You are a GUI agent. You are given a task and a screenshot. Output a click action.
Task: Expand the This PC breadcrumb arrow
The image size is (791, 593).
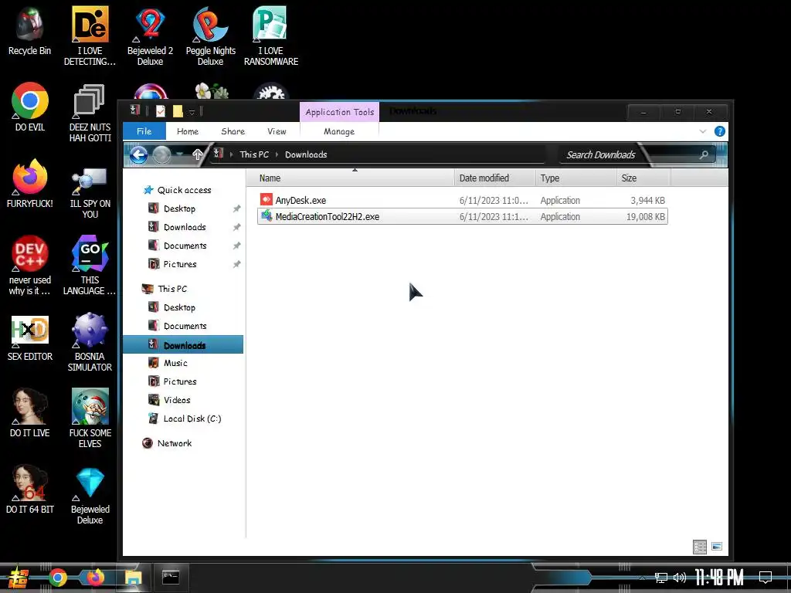pyautogui.click(x=277, y=154)
